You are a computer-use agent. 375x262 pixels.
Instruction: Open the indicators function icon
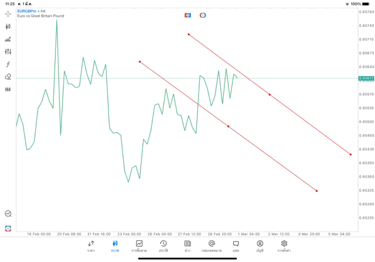pos(8,64)
